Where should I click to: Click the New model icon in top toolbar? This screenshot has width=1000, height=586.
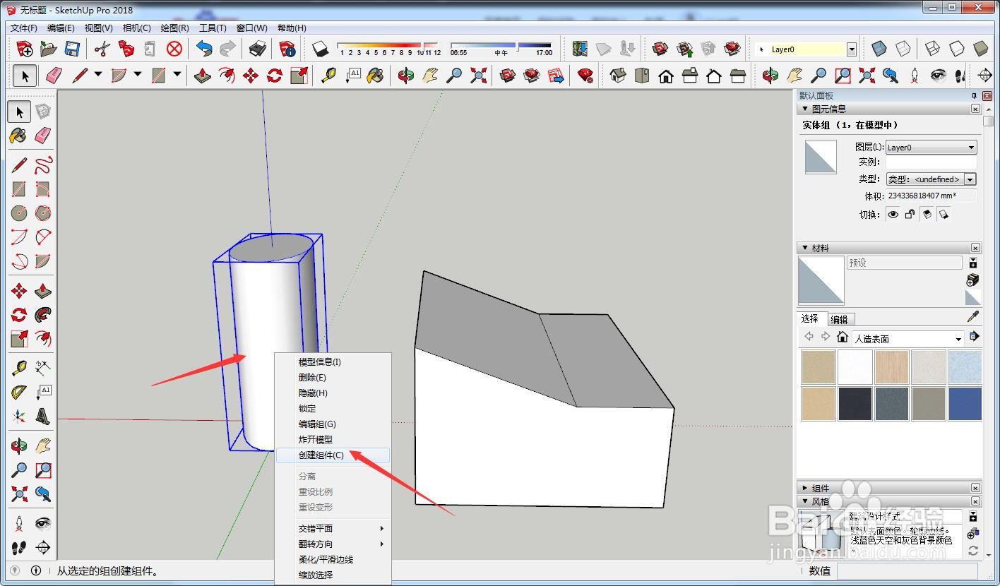[x=25, y=49]
